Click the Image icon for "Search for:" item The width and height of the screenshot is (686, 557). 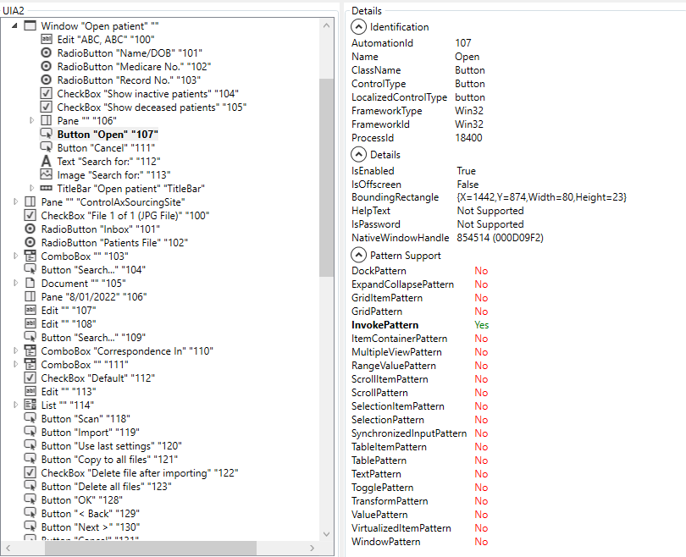click(47, 174)
